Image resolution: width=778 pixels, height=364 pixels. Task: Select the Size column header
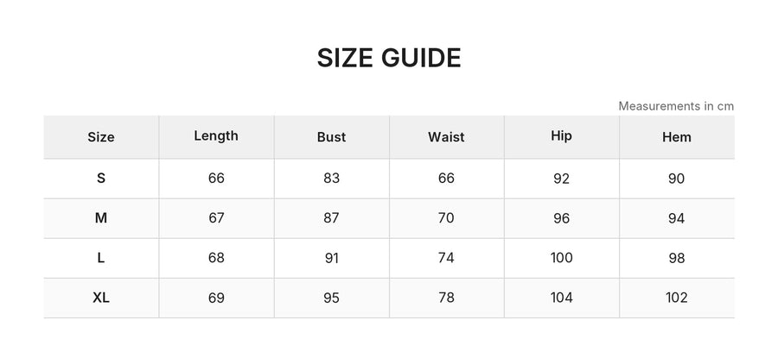pos(101,137)
